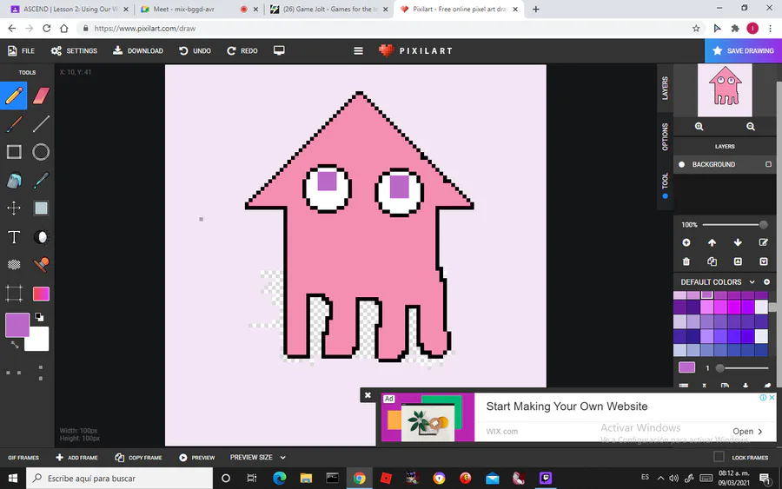Viewport: 782px width, 489px height.
Task: Click Undo in the top toolbar
Action: (195, 51)
